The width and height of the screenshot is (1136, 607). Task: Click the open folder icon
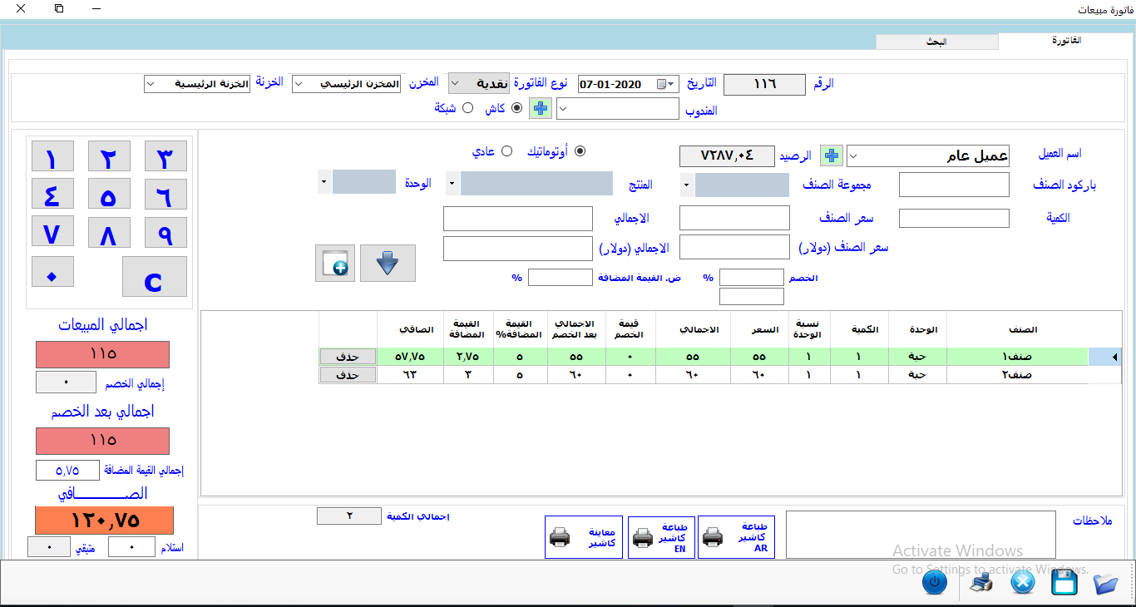pos(1105,583)
